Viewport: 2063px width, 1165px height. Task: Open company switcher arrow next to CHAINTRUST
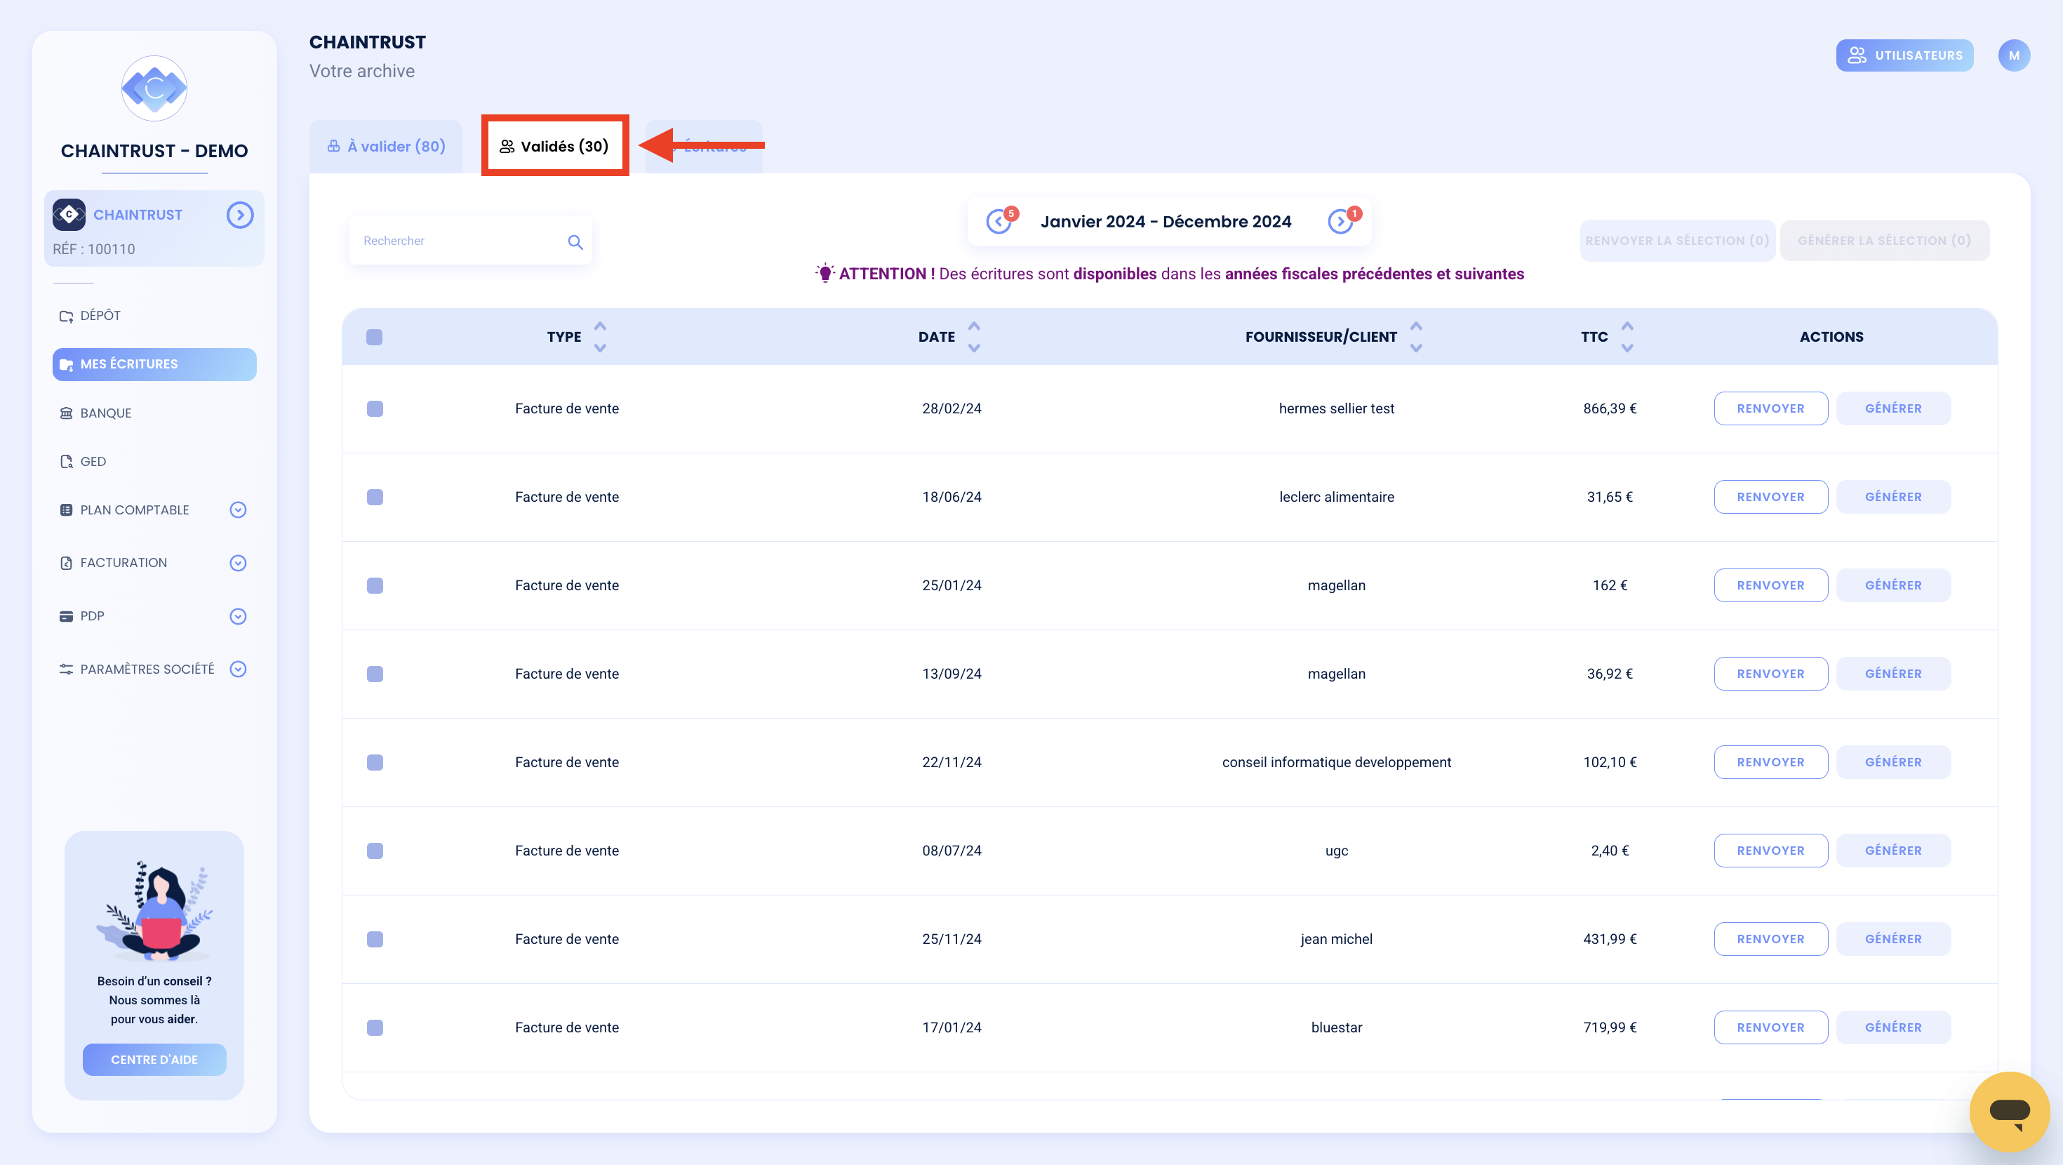(x=239, y=215)
